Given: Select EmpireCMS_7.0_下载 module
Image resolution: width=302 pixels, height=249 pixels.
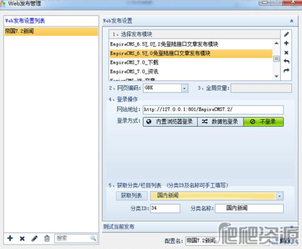Looking at the screenshot, I should (x=191, y=63).
